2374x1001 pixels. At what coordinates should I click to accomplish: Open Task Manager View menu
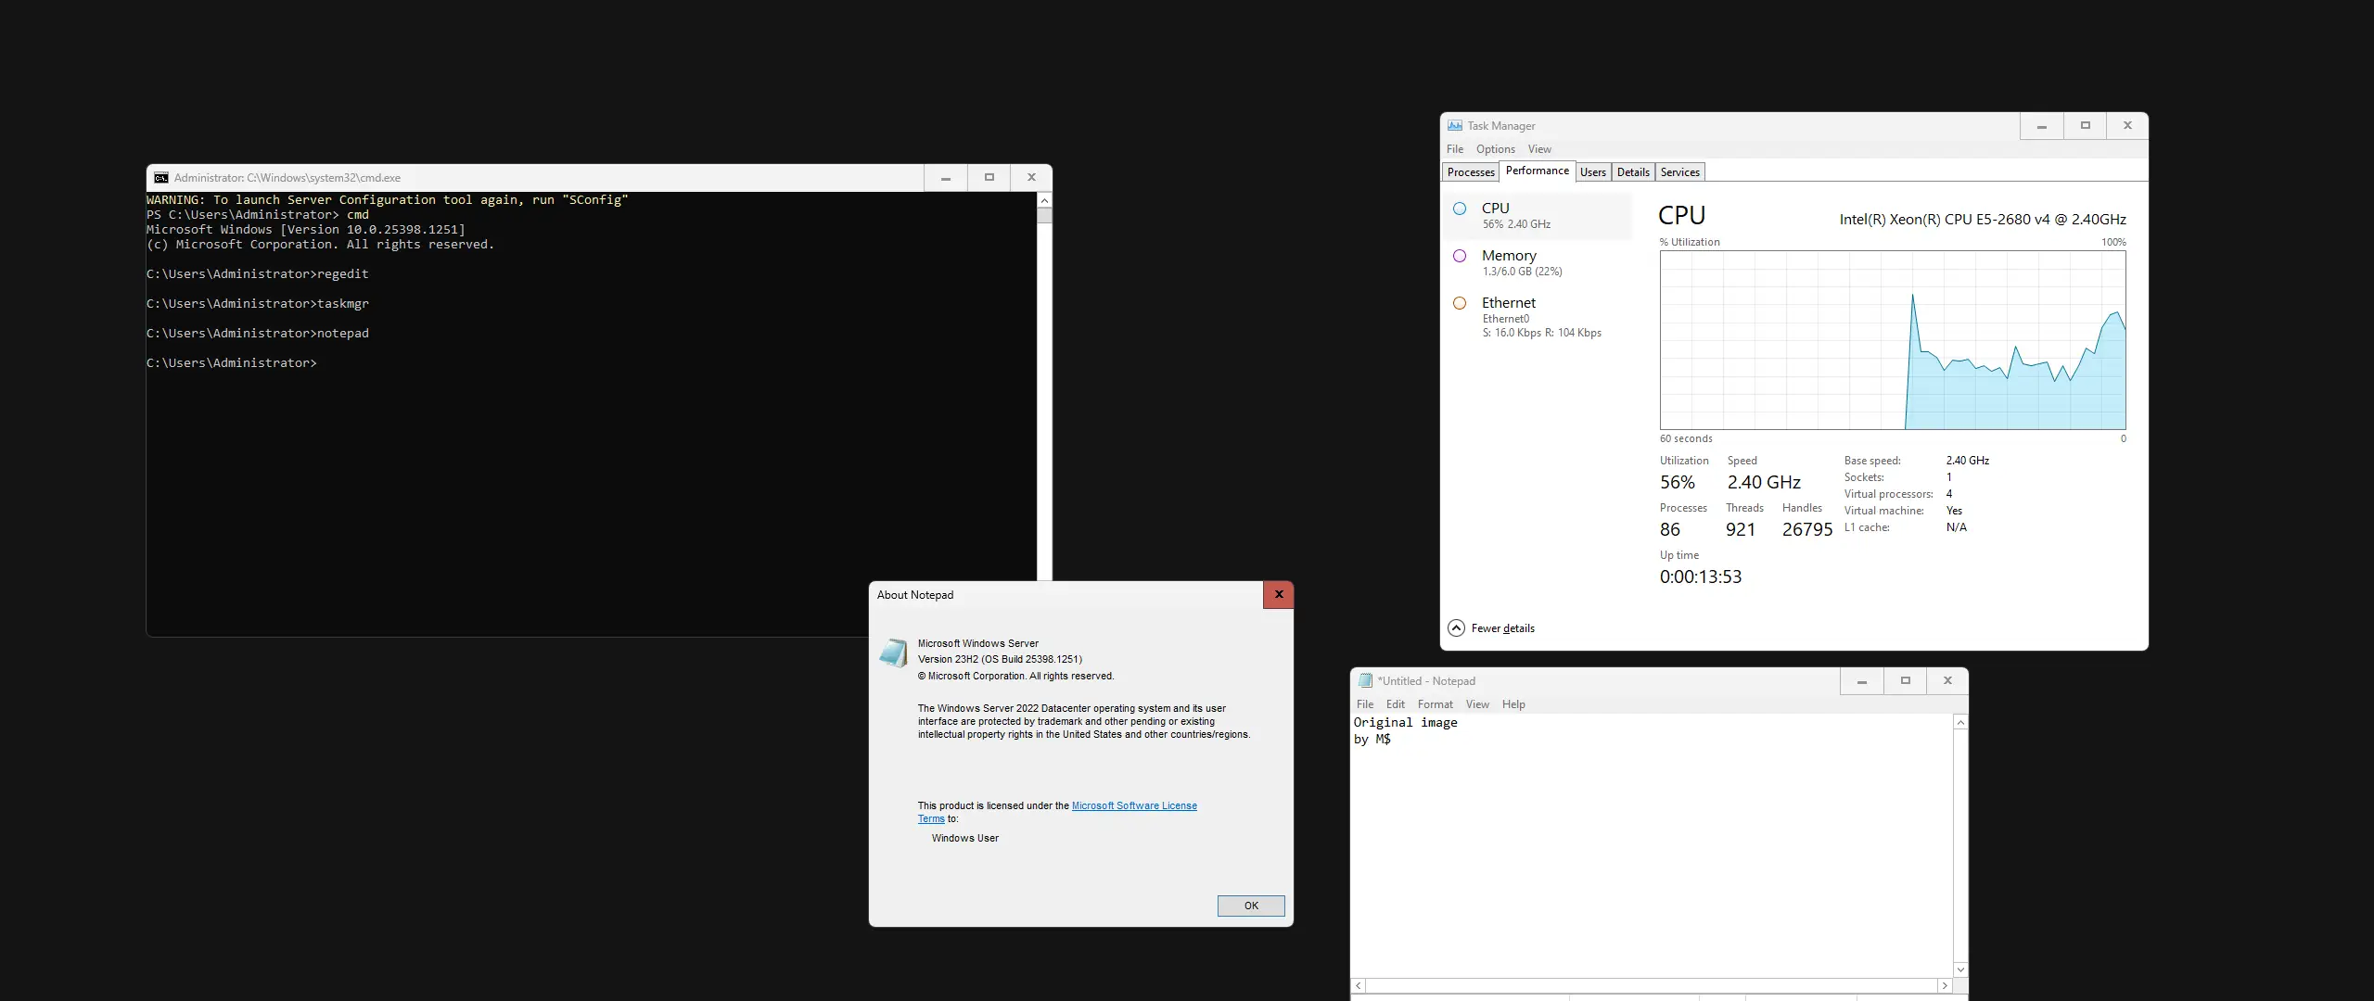coord(1539,149)
